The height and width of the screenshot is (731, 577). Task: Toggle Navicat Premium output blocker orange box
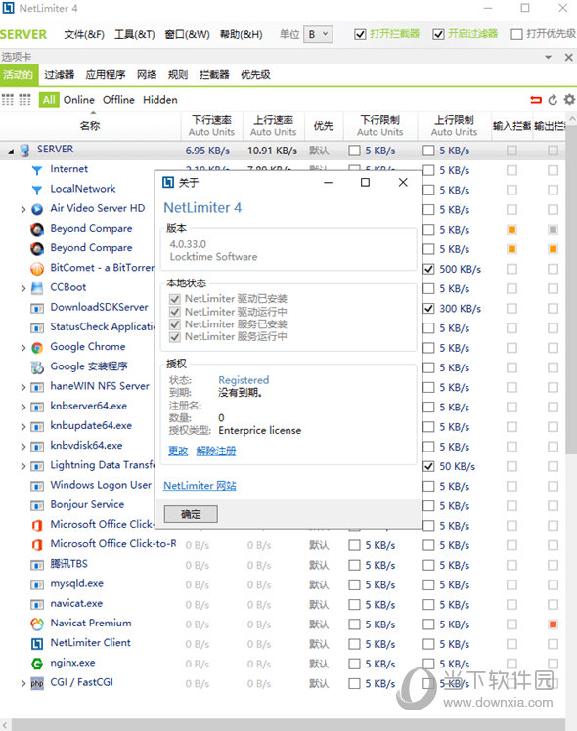tap(553, 623)
